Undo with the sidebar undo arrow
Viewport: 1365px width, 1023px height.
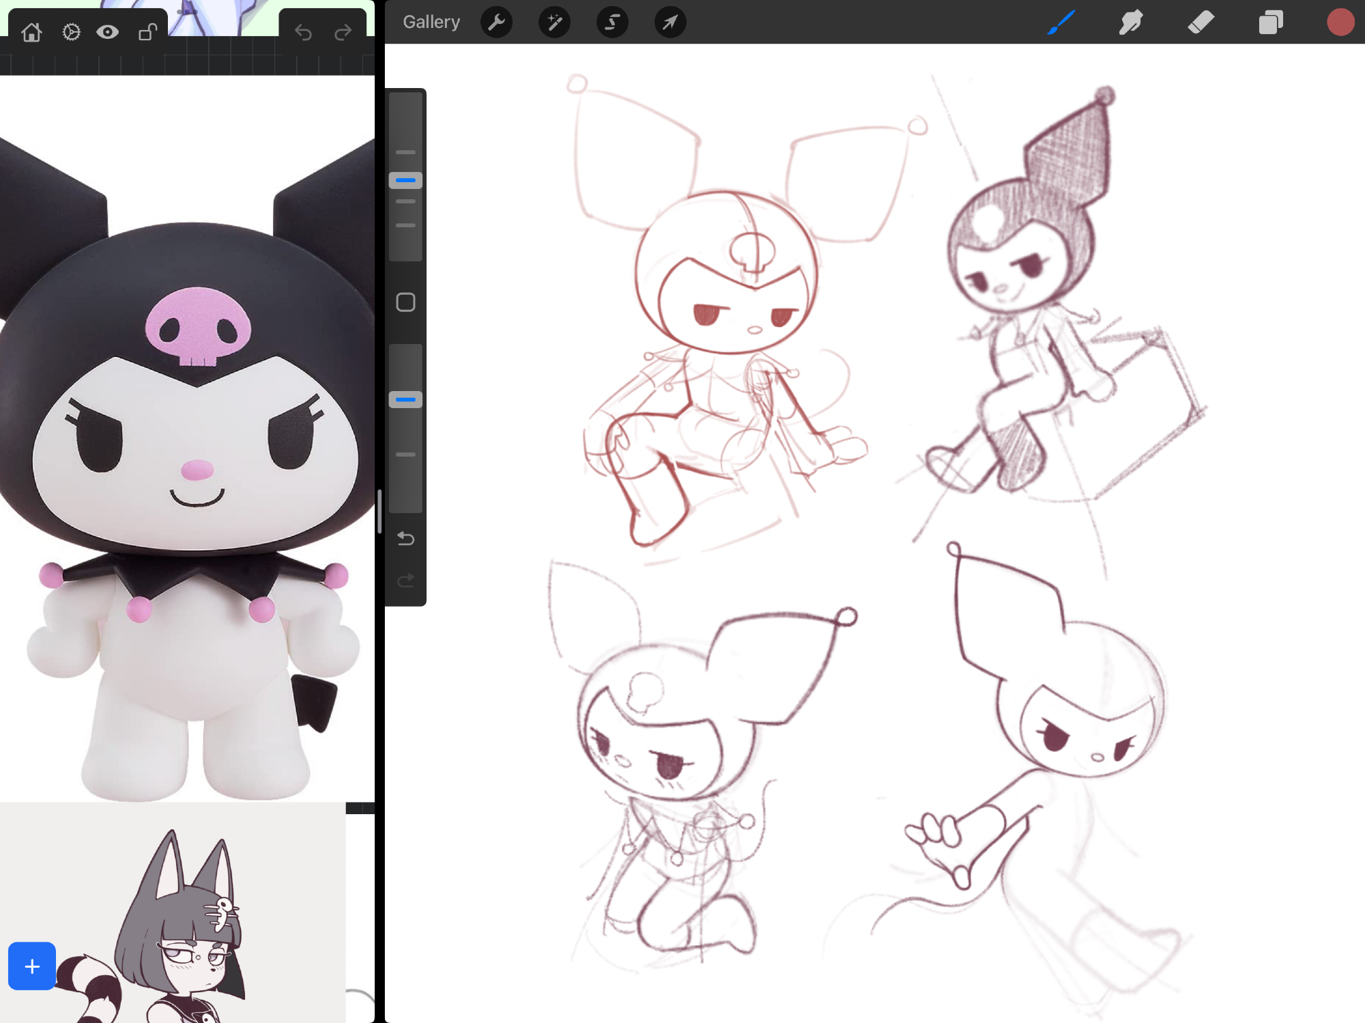tap(405, 539)
